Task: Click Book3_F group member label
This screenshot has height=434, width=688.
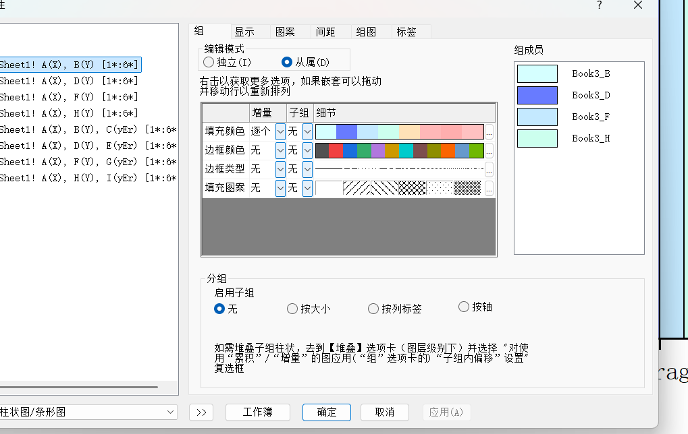Action: (x=591, y=117)
